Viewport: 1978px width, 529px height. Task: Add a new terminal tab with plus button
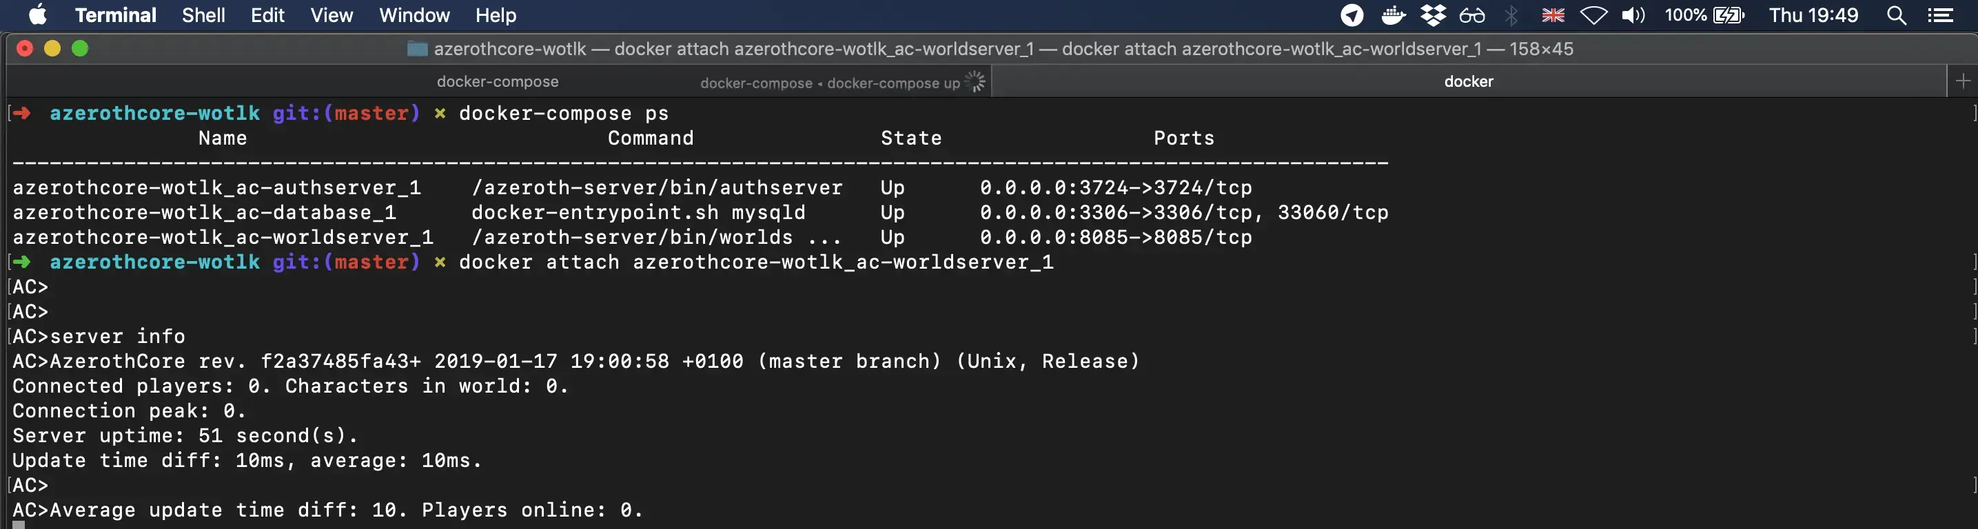point(1963,81)
